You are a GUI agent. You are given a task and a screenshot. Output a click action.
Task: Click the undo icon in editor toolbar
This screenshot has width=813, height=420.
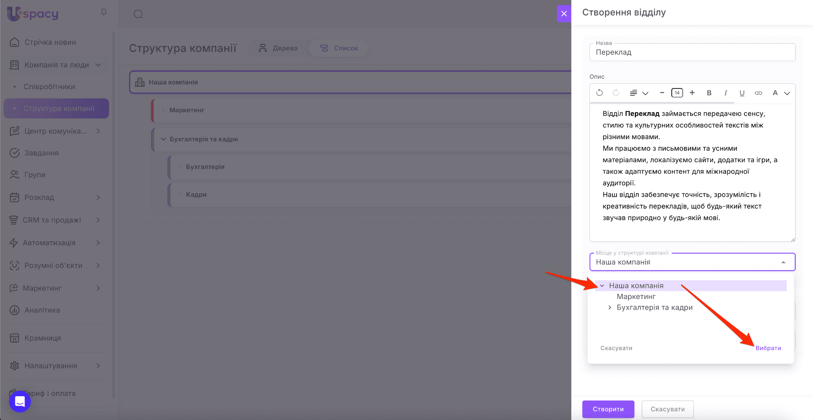pos(599,93)
